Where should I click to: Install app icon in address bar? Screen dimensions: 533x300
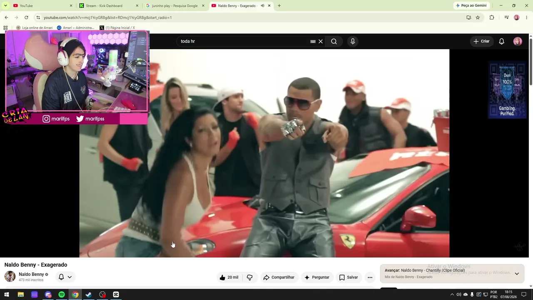[x=468, y=17]
